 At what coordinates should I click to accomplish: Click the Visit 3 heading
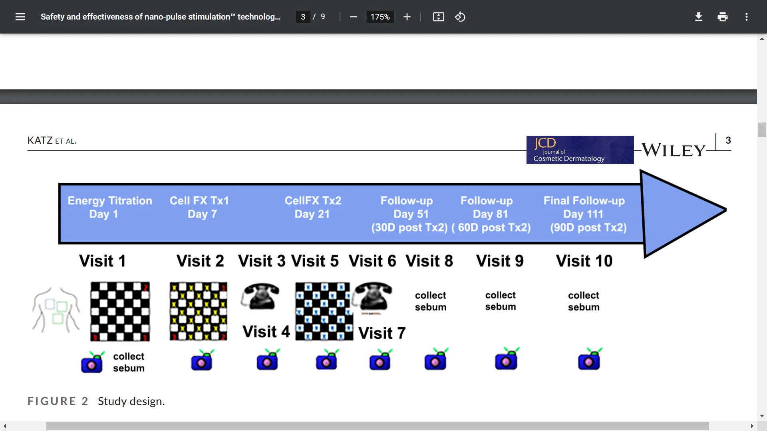(262, 261)
